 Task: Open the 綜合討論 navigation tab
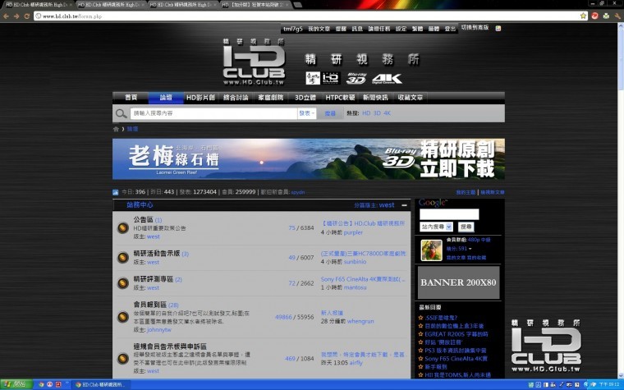point(236,98)
